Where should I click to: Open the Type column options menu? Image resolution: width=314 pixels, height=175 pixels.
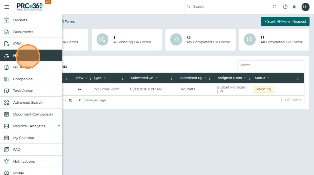click(122, 78)
